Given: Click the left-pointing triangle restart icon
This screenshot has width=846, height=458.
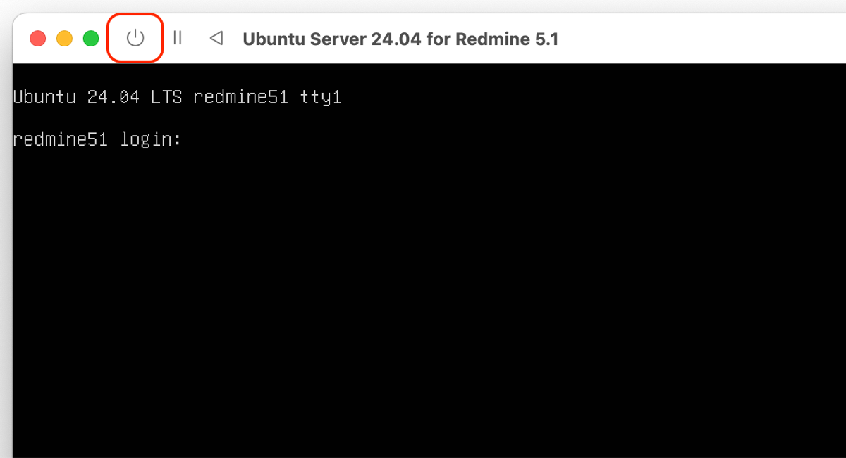Looking at the screenshot, I should pyautogui.click(x=216, y=38).
